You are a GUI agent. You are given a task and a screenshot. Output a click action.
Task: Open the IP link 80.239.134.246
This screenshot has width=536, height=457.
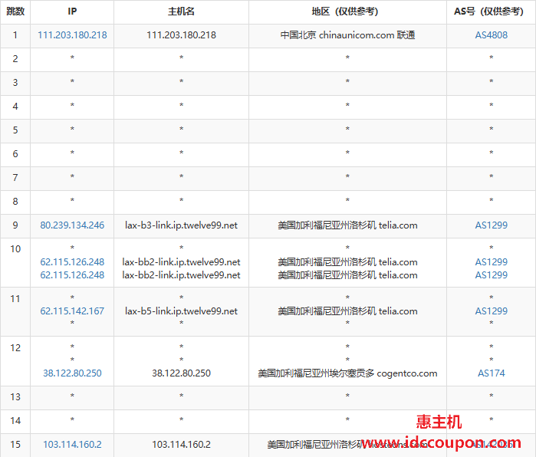pos(72,225)
